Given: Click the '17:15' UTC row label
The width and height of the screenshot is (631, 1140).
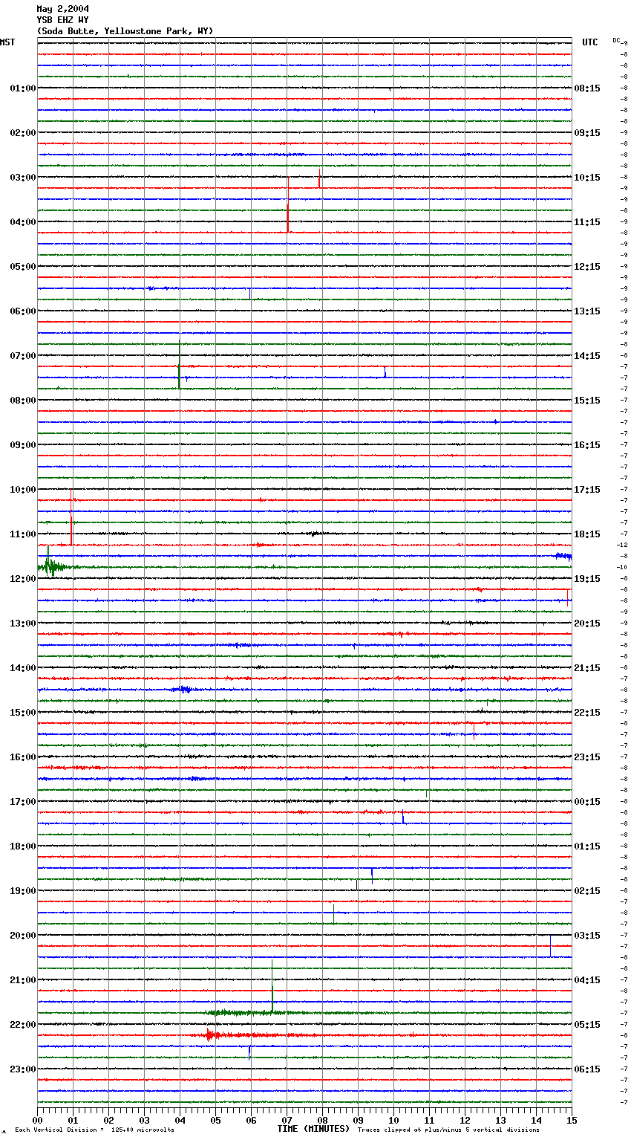Looking at the screenshot, I should point(587,490).
